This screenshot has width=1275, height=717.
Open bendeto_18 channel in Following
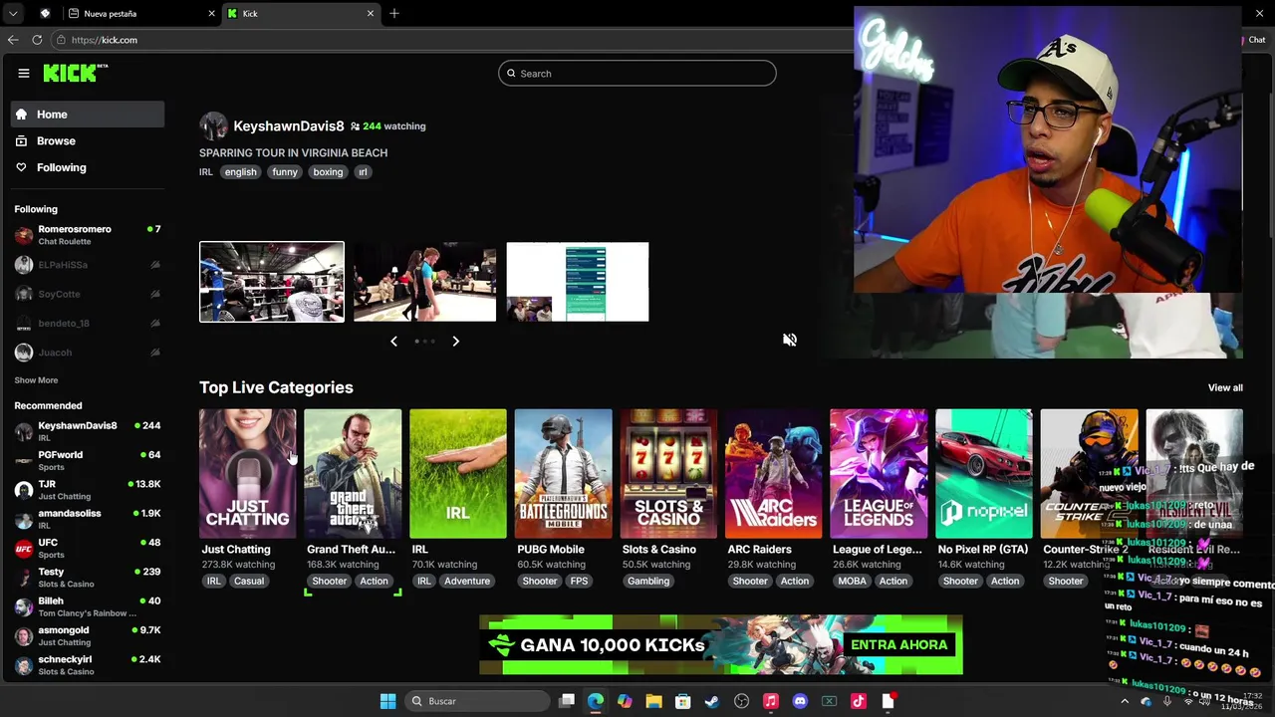tap(88, 324)
